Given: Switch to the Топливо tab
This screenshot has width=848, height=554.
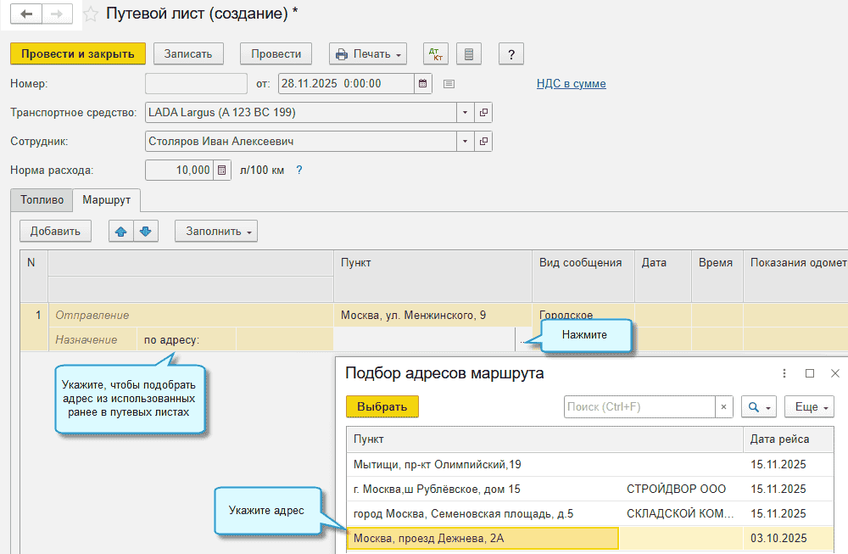Looking at the screenshot, I should click(42, 200).
